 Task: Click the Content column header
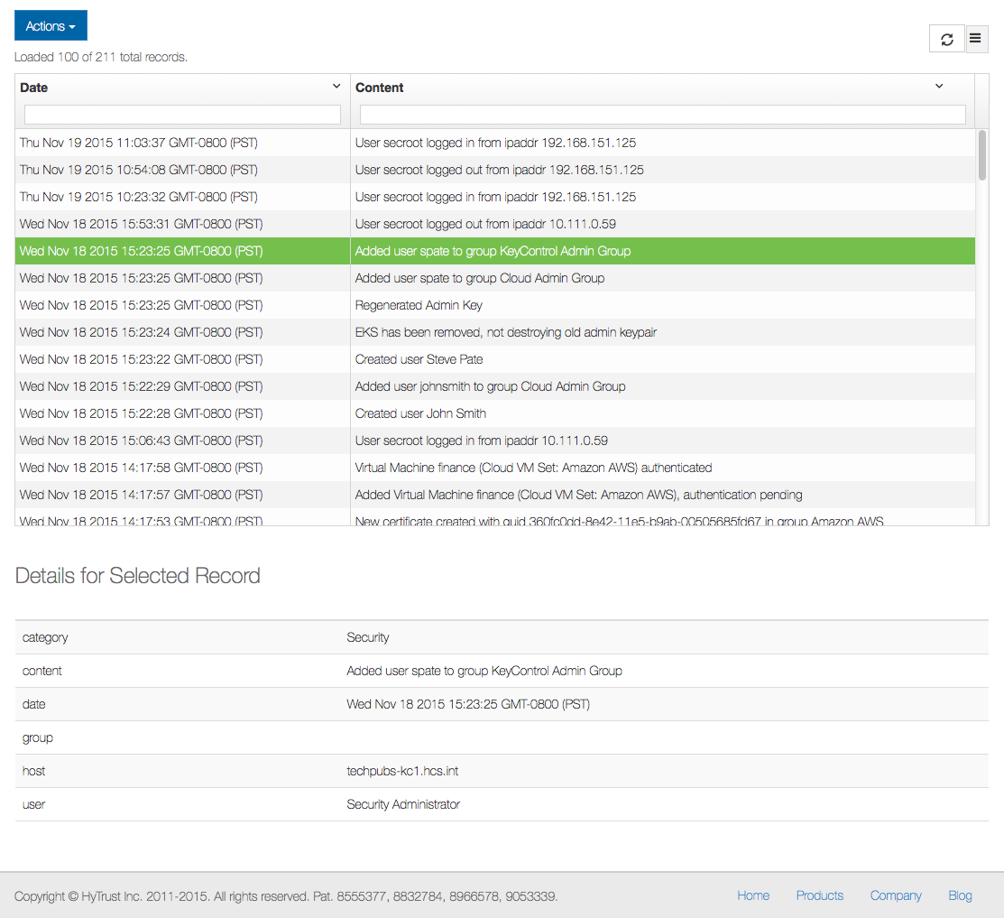coord(379,88)
